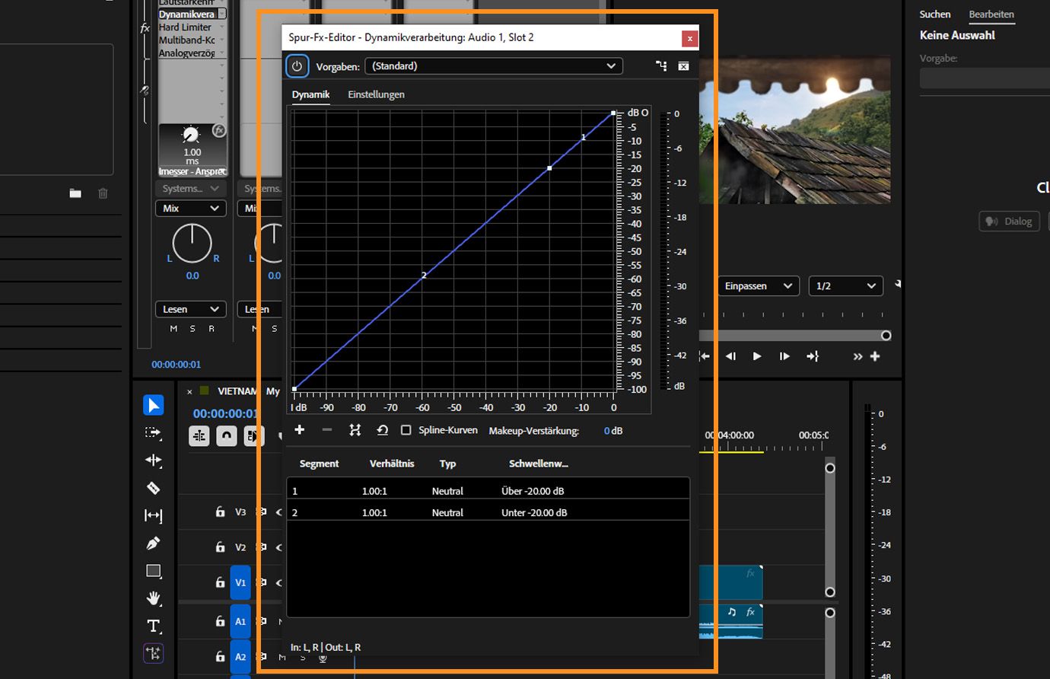Image resolution: width=1050 pixels, height=679 pixels.
Task: Select the Pen tool in the timeline toolbar
Action: pyautogui.click(x=153, y=542)
